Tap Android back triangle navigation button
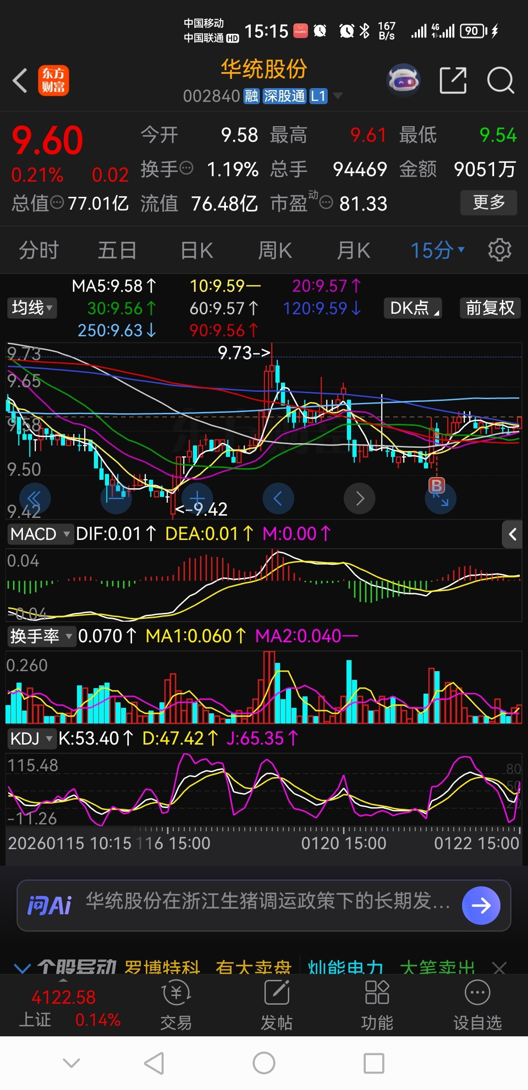Screen dimensions: 528x1090 pos(154,1063)
